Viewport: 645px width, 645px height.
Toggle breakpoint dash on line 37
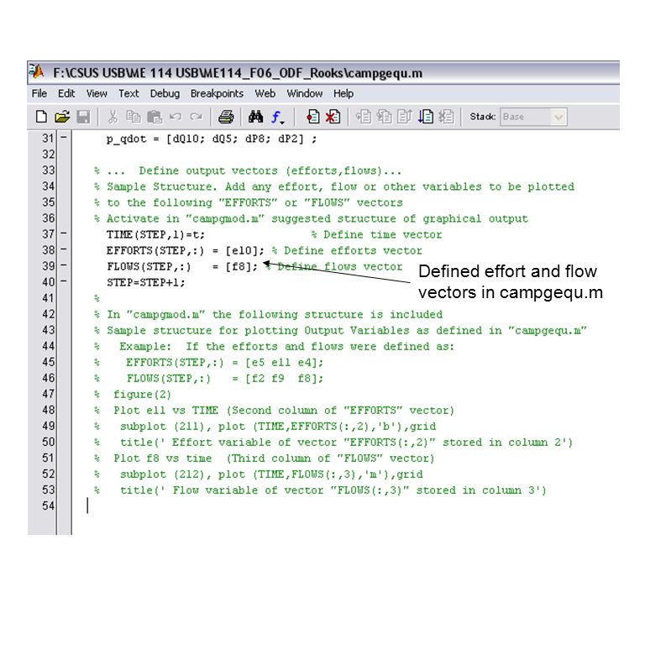tap(64, 233)
